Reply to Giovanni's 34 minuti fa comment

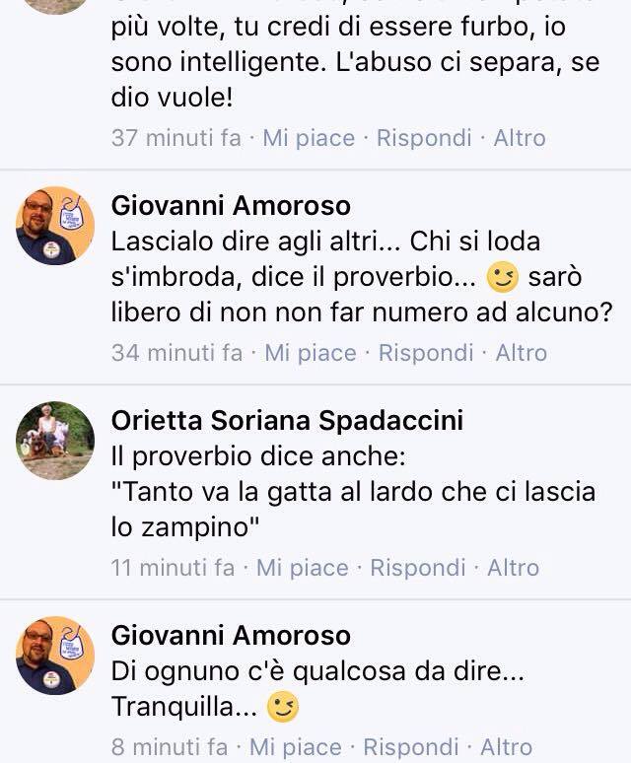[x=426, y=353]
